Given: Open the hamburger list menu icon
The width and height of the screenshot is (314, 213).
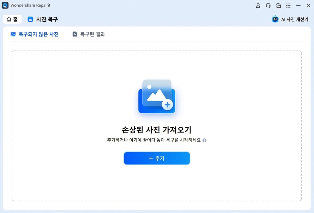Looking at the screenshot, I should tap(288, 6).
